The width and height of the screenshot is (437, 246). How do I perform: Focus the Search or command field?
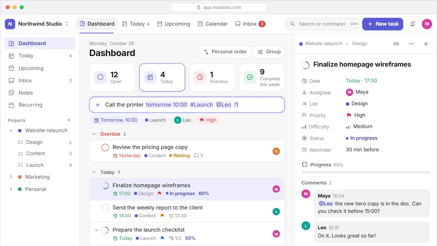[322, 24]
